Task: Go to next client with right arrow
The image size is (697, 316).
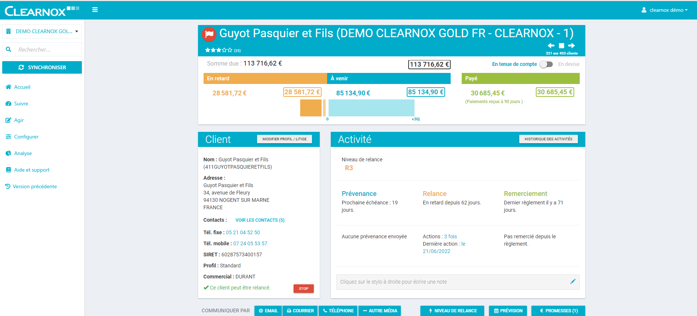Action: pos(572,46)
